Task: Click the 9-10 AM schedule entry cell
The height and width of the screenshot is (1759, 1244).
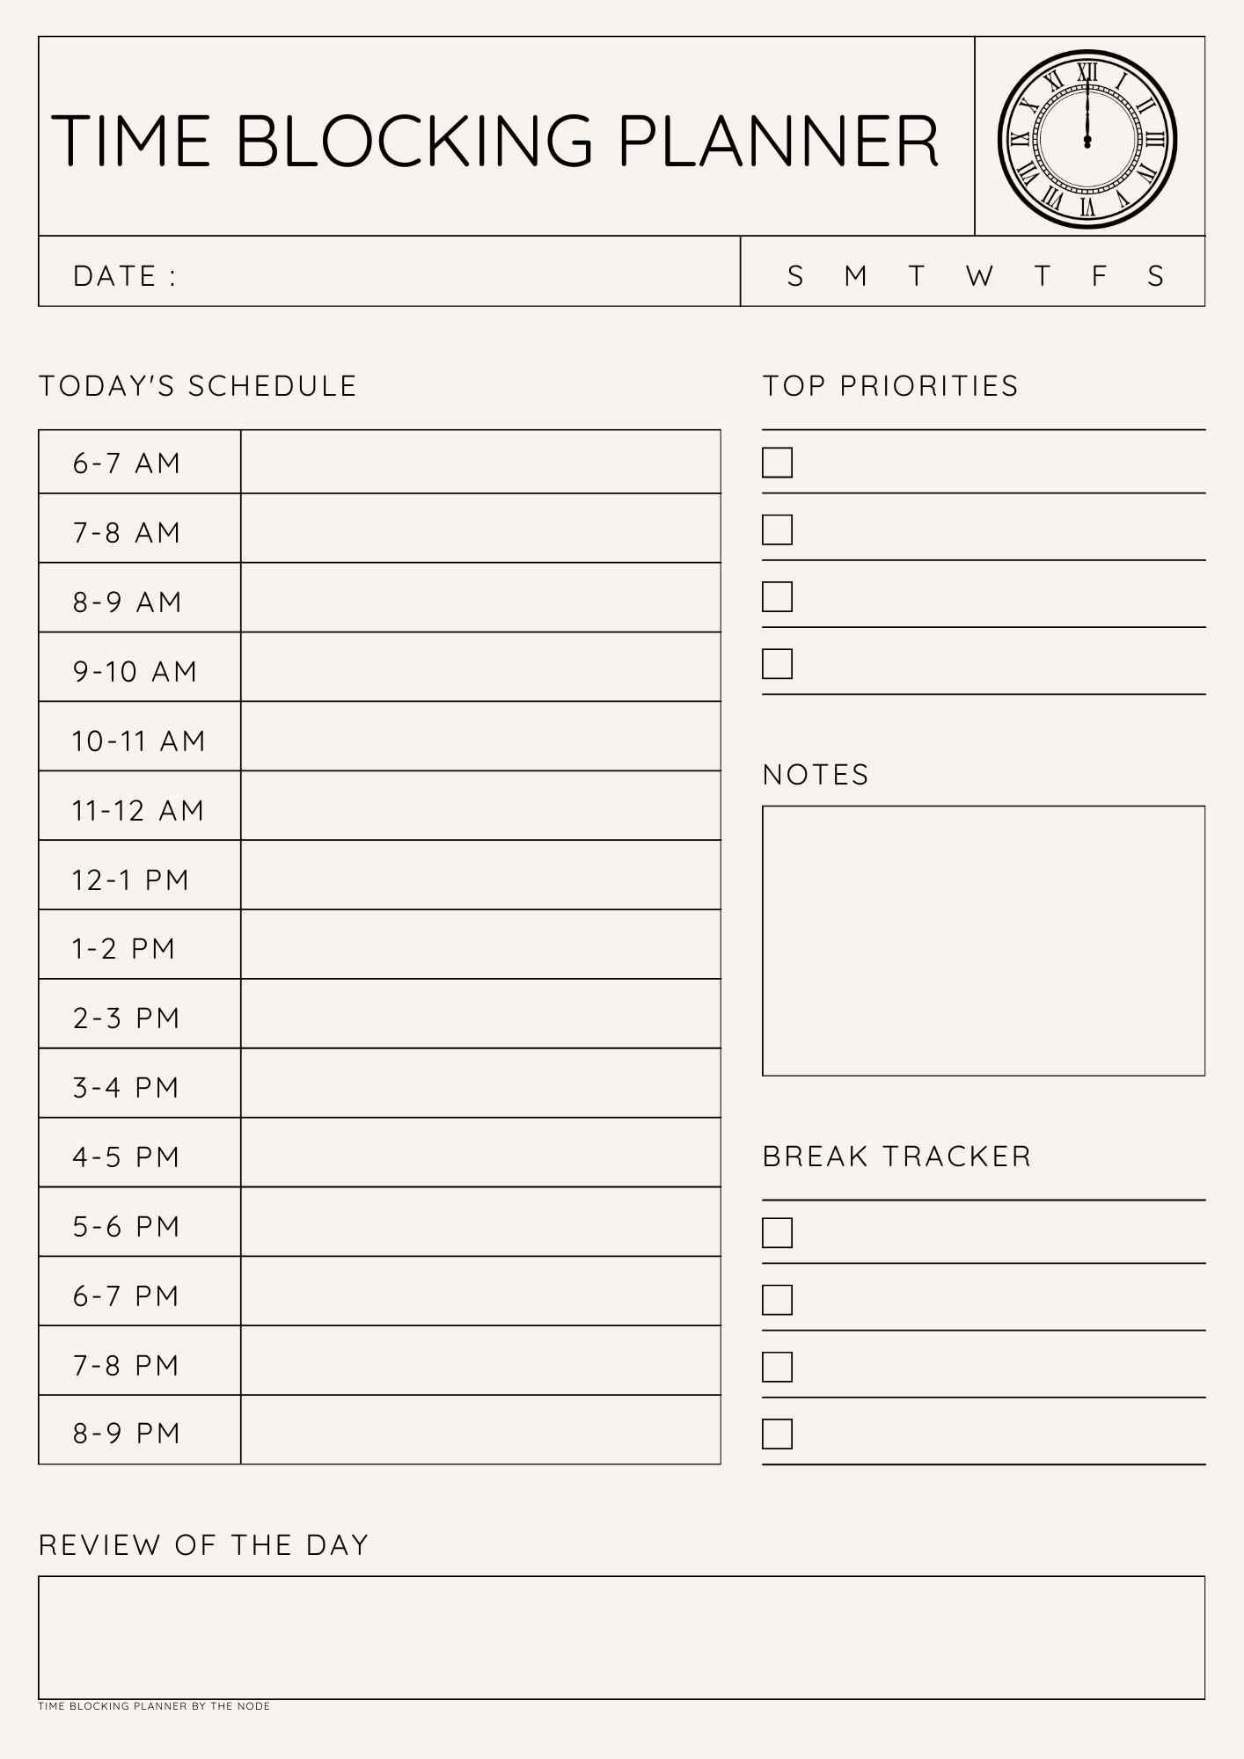Action: tap(480, 668)
